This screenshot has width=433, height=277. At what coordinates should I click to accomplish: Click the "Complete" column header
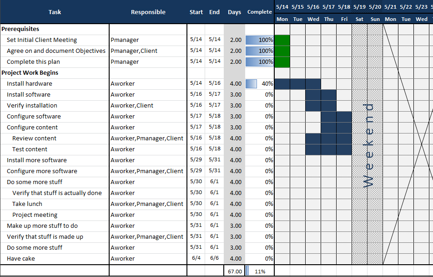click(x=259, y=12)
